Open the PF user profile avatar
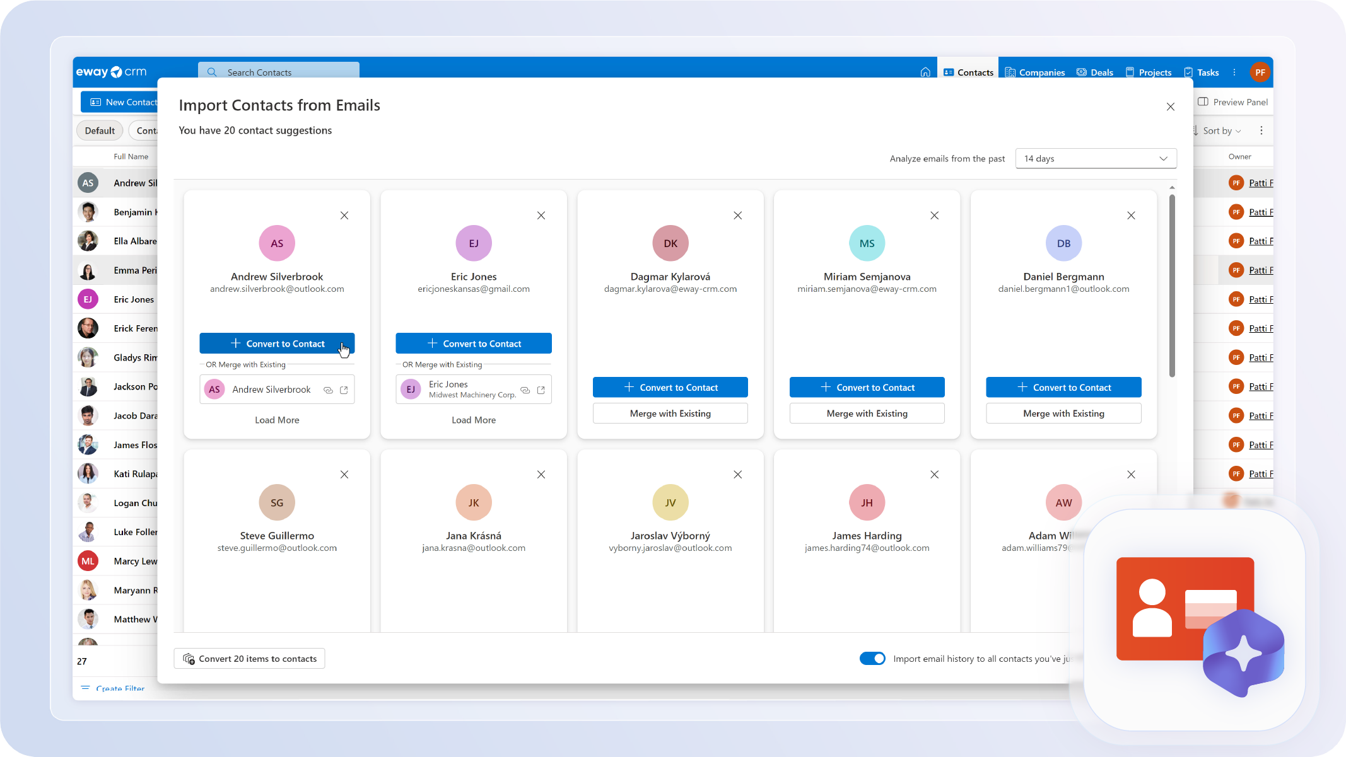Viewport: 1346px width, 757px height. [x=1260, y=72]
